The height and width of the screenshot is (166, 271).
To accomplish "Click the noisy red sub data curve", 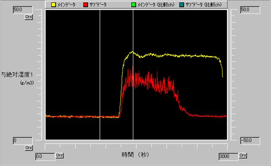I will tap(150, 81).
